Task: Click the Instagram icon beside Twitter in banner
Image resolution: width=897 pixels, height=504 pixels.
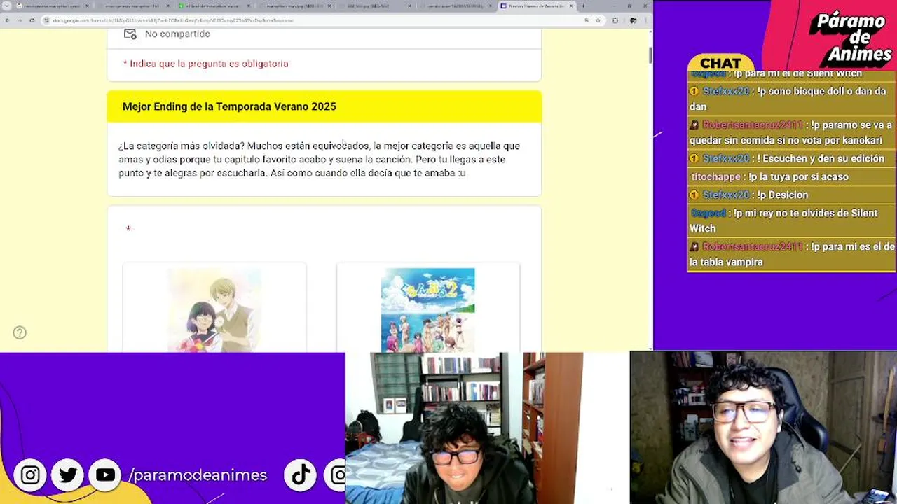Action: click(x=30, y=475)
